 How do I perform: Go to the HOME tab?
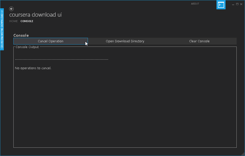click(x=13, y=21)
